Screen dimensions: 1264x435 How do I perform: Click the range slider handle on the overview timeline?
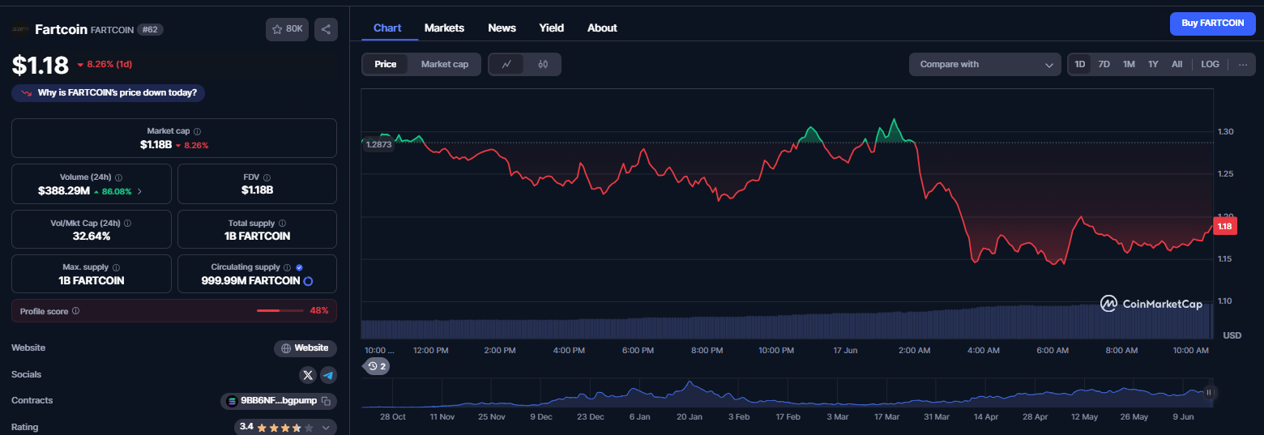[1209, 393]
